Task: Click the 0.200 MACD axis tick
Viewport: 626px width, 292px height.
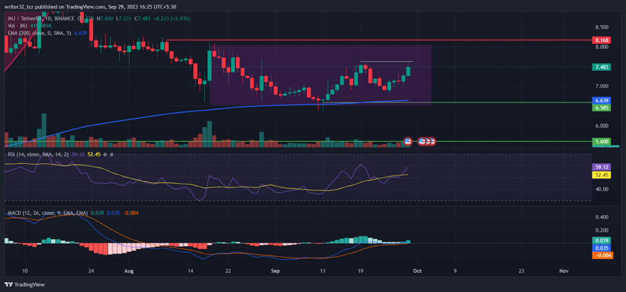Action: (602, 230)
